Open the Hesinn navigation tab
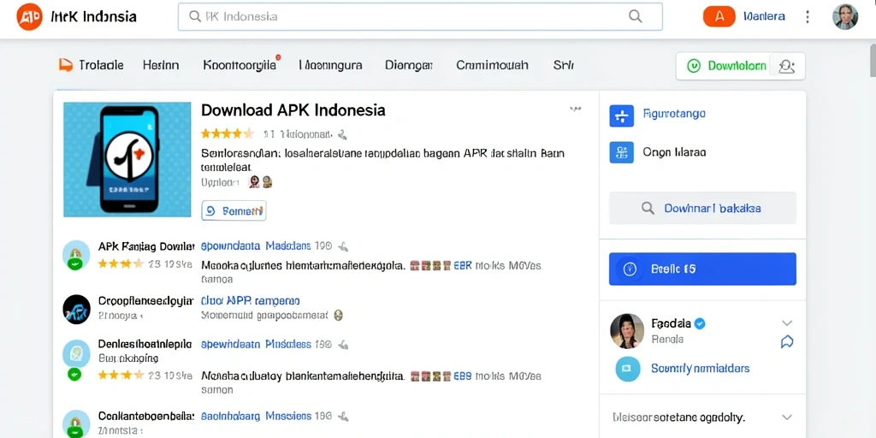876x438 pixels. [x=161, y=65]
